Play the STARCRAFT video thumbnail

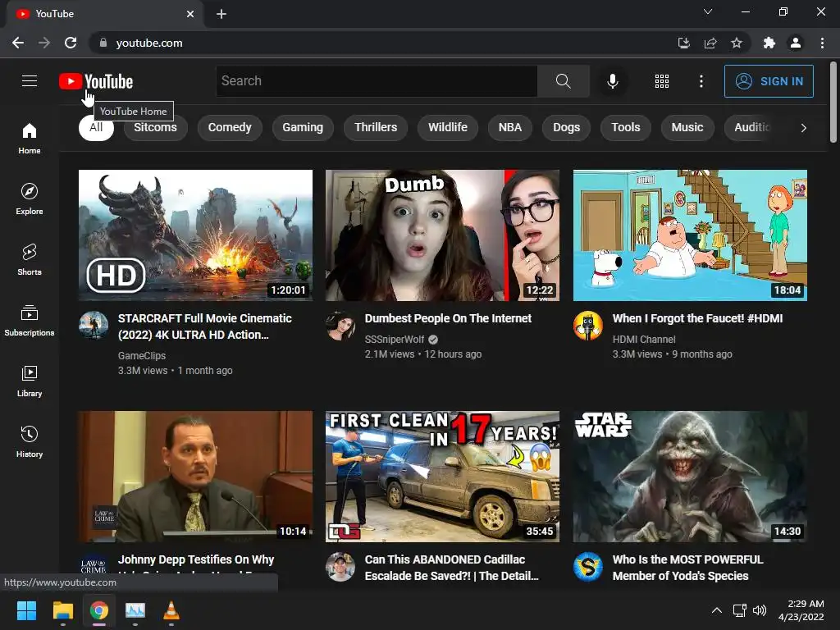[x=195, y=235]
